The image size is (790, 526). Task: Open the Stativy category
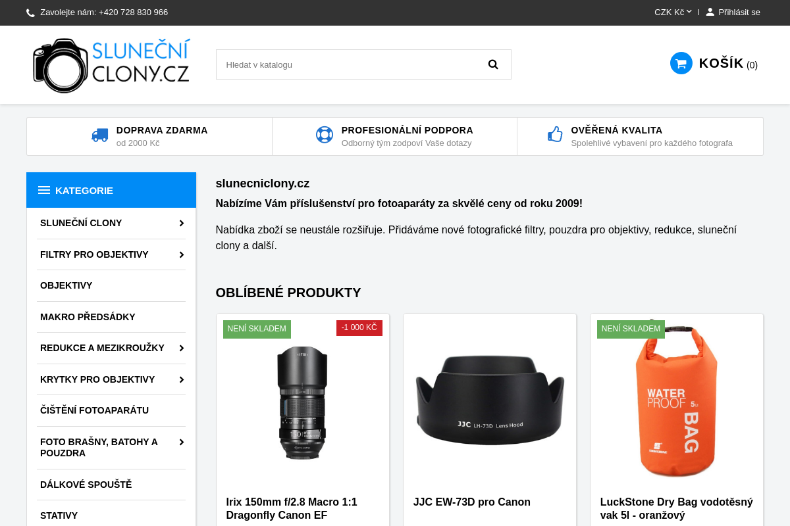click(x=59, y=515)
